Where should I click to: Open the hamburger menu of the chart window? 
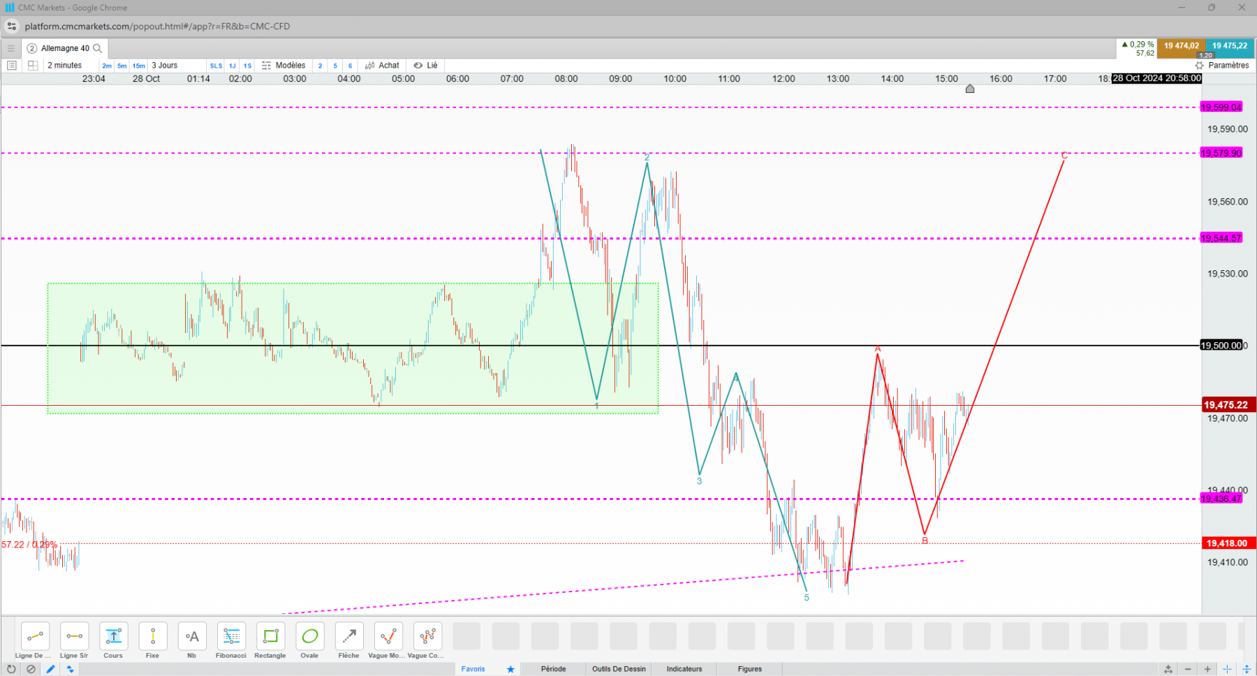coord(10,48)
